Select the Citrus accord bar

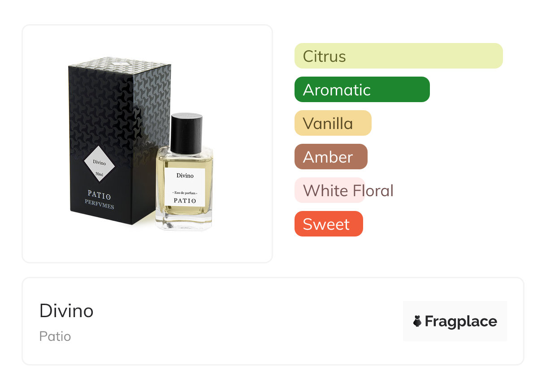pyautogui.click(x=399, y=56)
